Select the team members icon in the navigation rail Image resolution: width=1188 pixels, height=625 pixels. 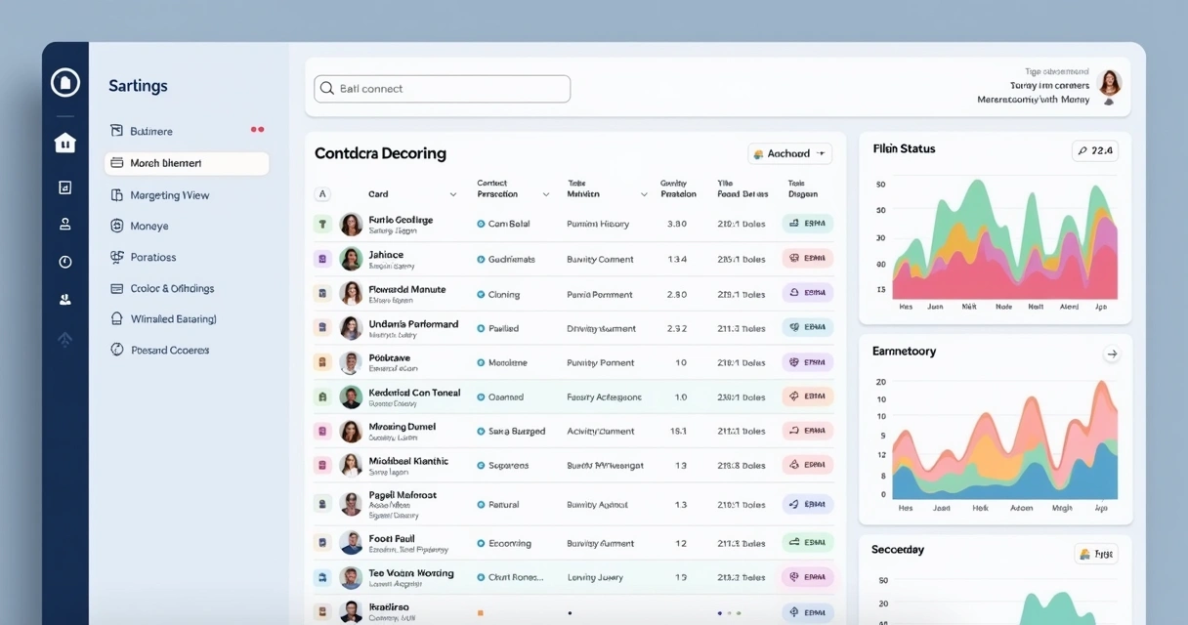coord(64,299)
